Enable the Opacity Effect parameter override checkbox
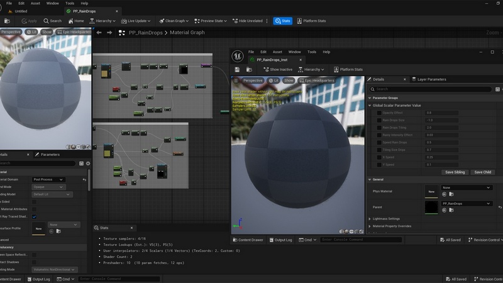 pyautogui.click(x=379, y=113)
